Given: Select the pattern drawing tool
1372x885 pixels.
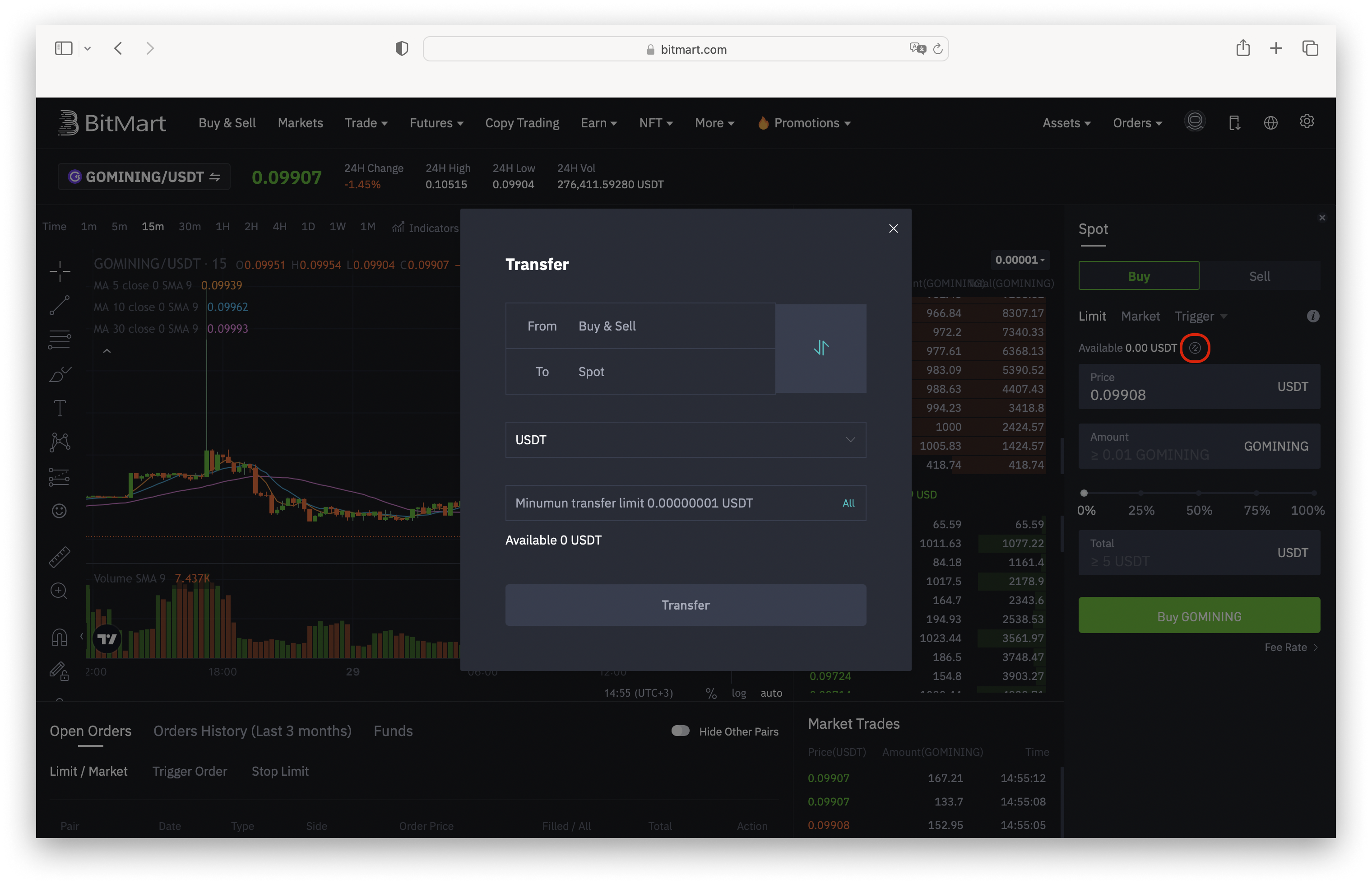Looking at the screenshot, I should click(x=60, y=442).
